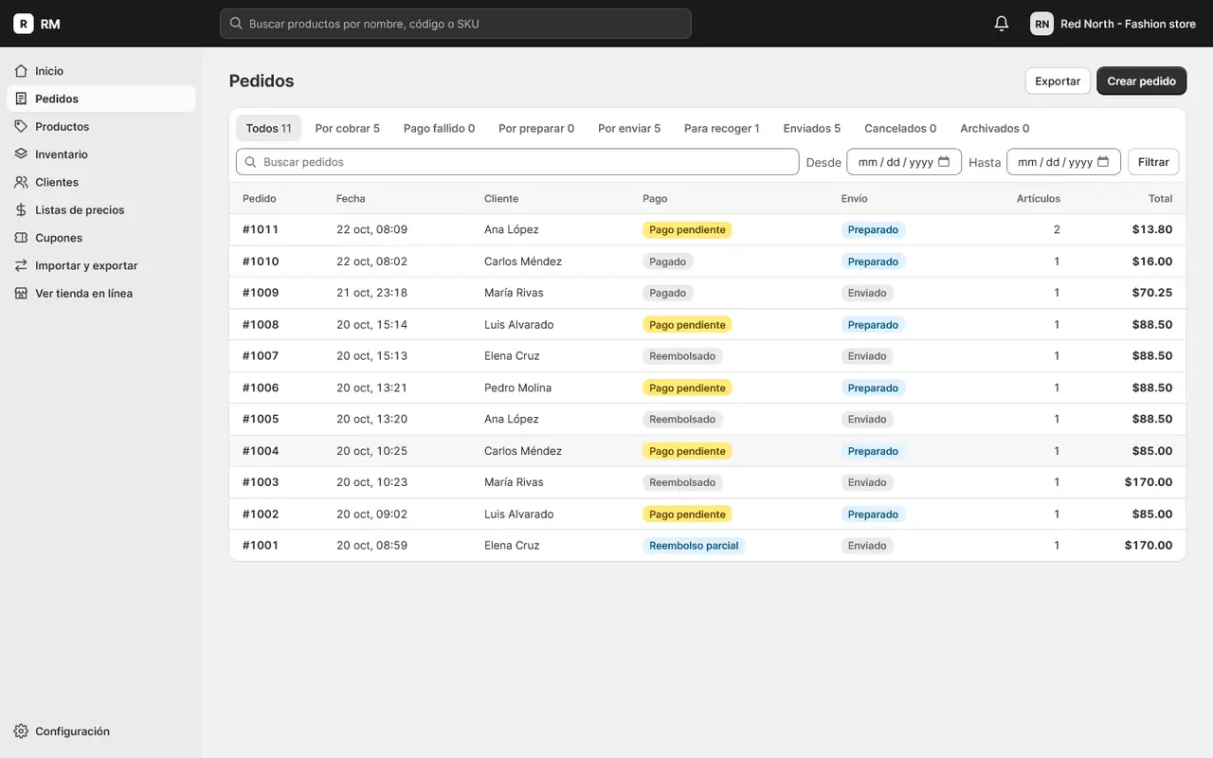
Task: Apply the date range with Filtrar
Action: 1153,162
